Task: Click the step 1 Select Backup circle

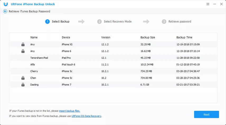Action: coord(47,22)
